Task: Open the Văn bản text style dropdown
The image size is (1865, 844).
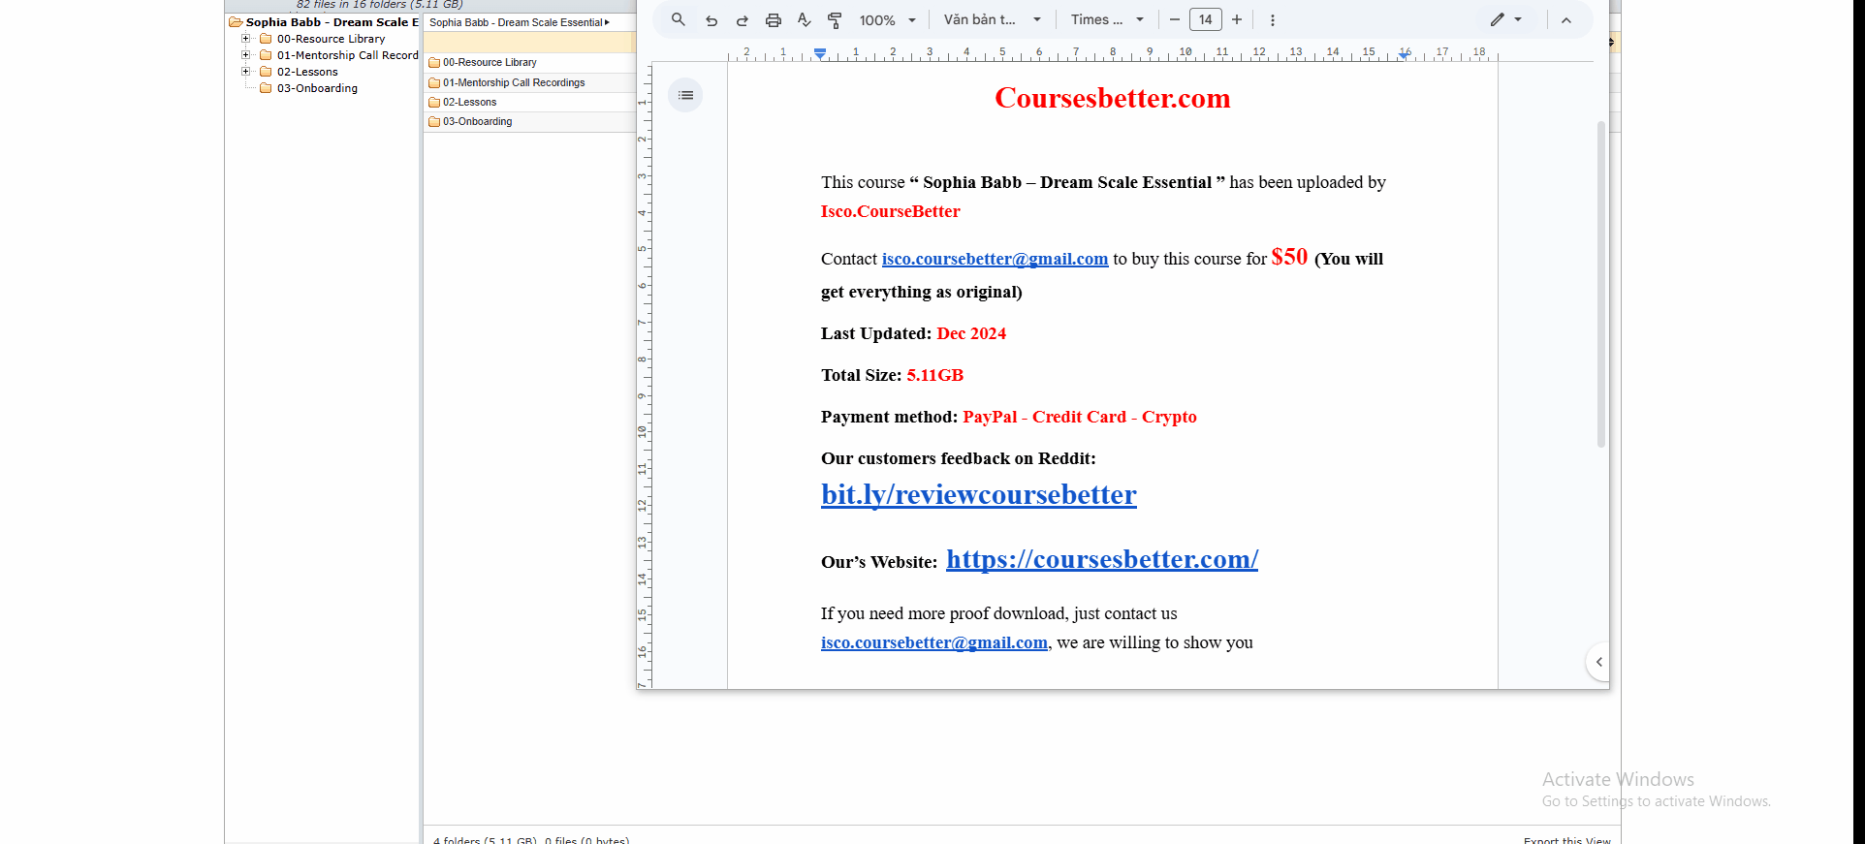Action: 992,20
